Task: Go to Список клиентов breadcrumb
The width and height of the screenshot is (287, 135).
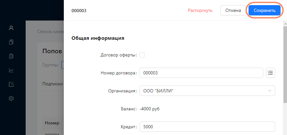Action: (50, 31)
